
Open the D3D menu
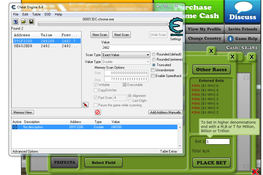coord(48,14)
